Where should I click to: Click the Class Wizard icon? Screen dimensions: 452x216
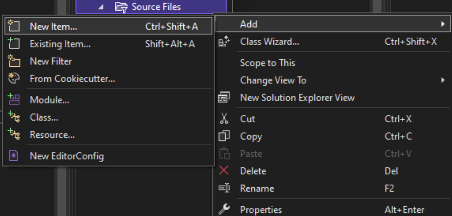click(x=224, y=42)
